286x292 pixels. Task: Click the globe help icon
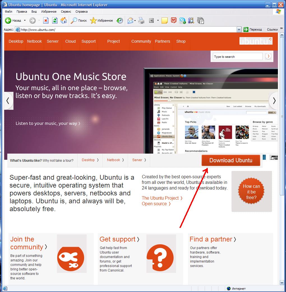[x=200, y=20]
